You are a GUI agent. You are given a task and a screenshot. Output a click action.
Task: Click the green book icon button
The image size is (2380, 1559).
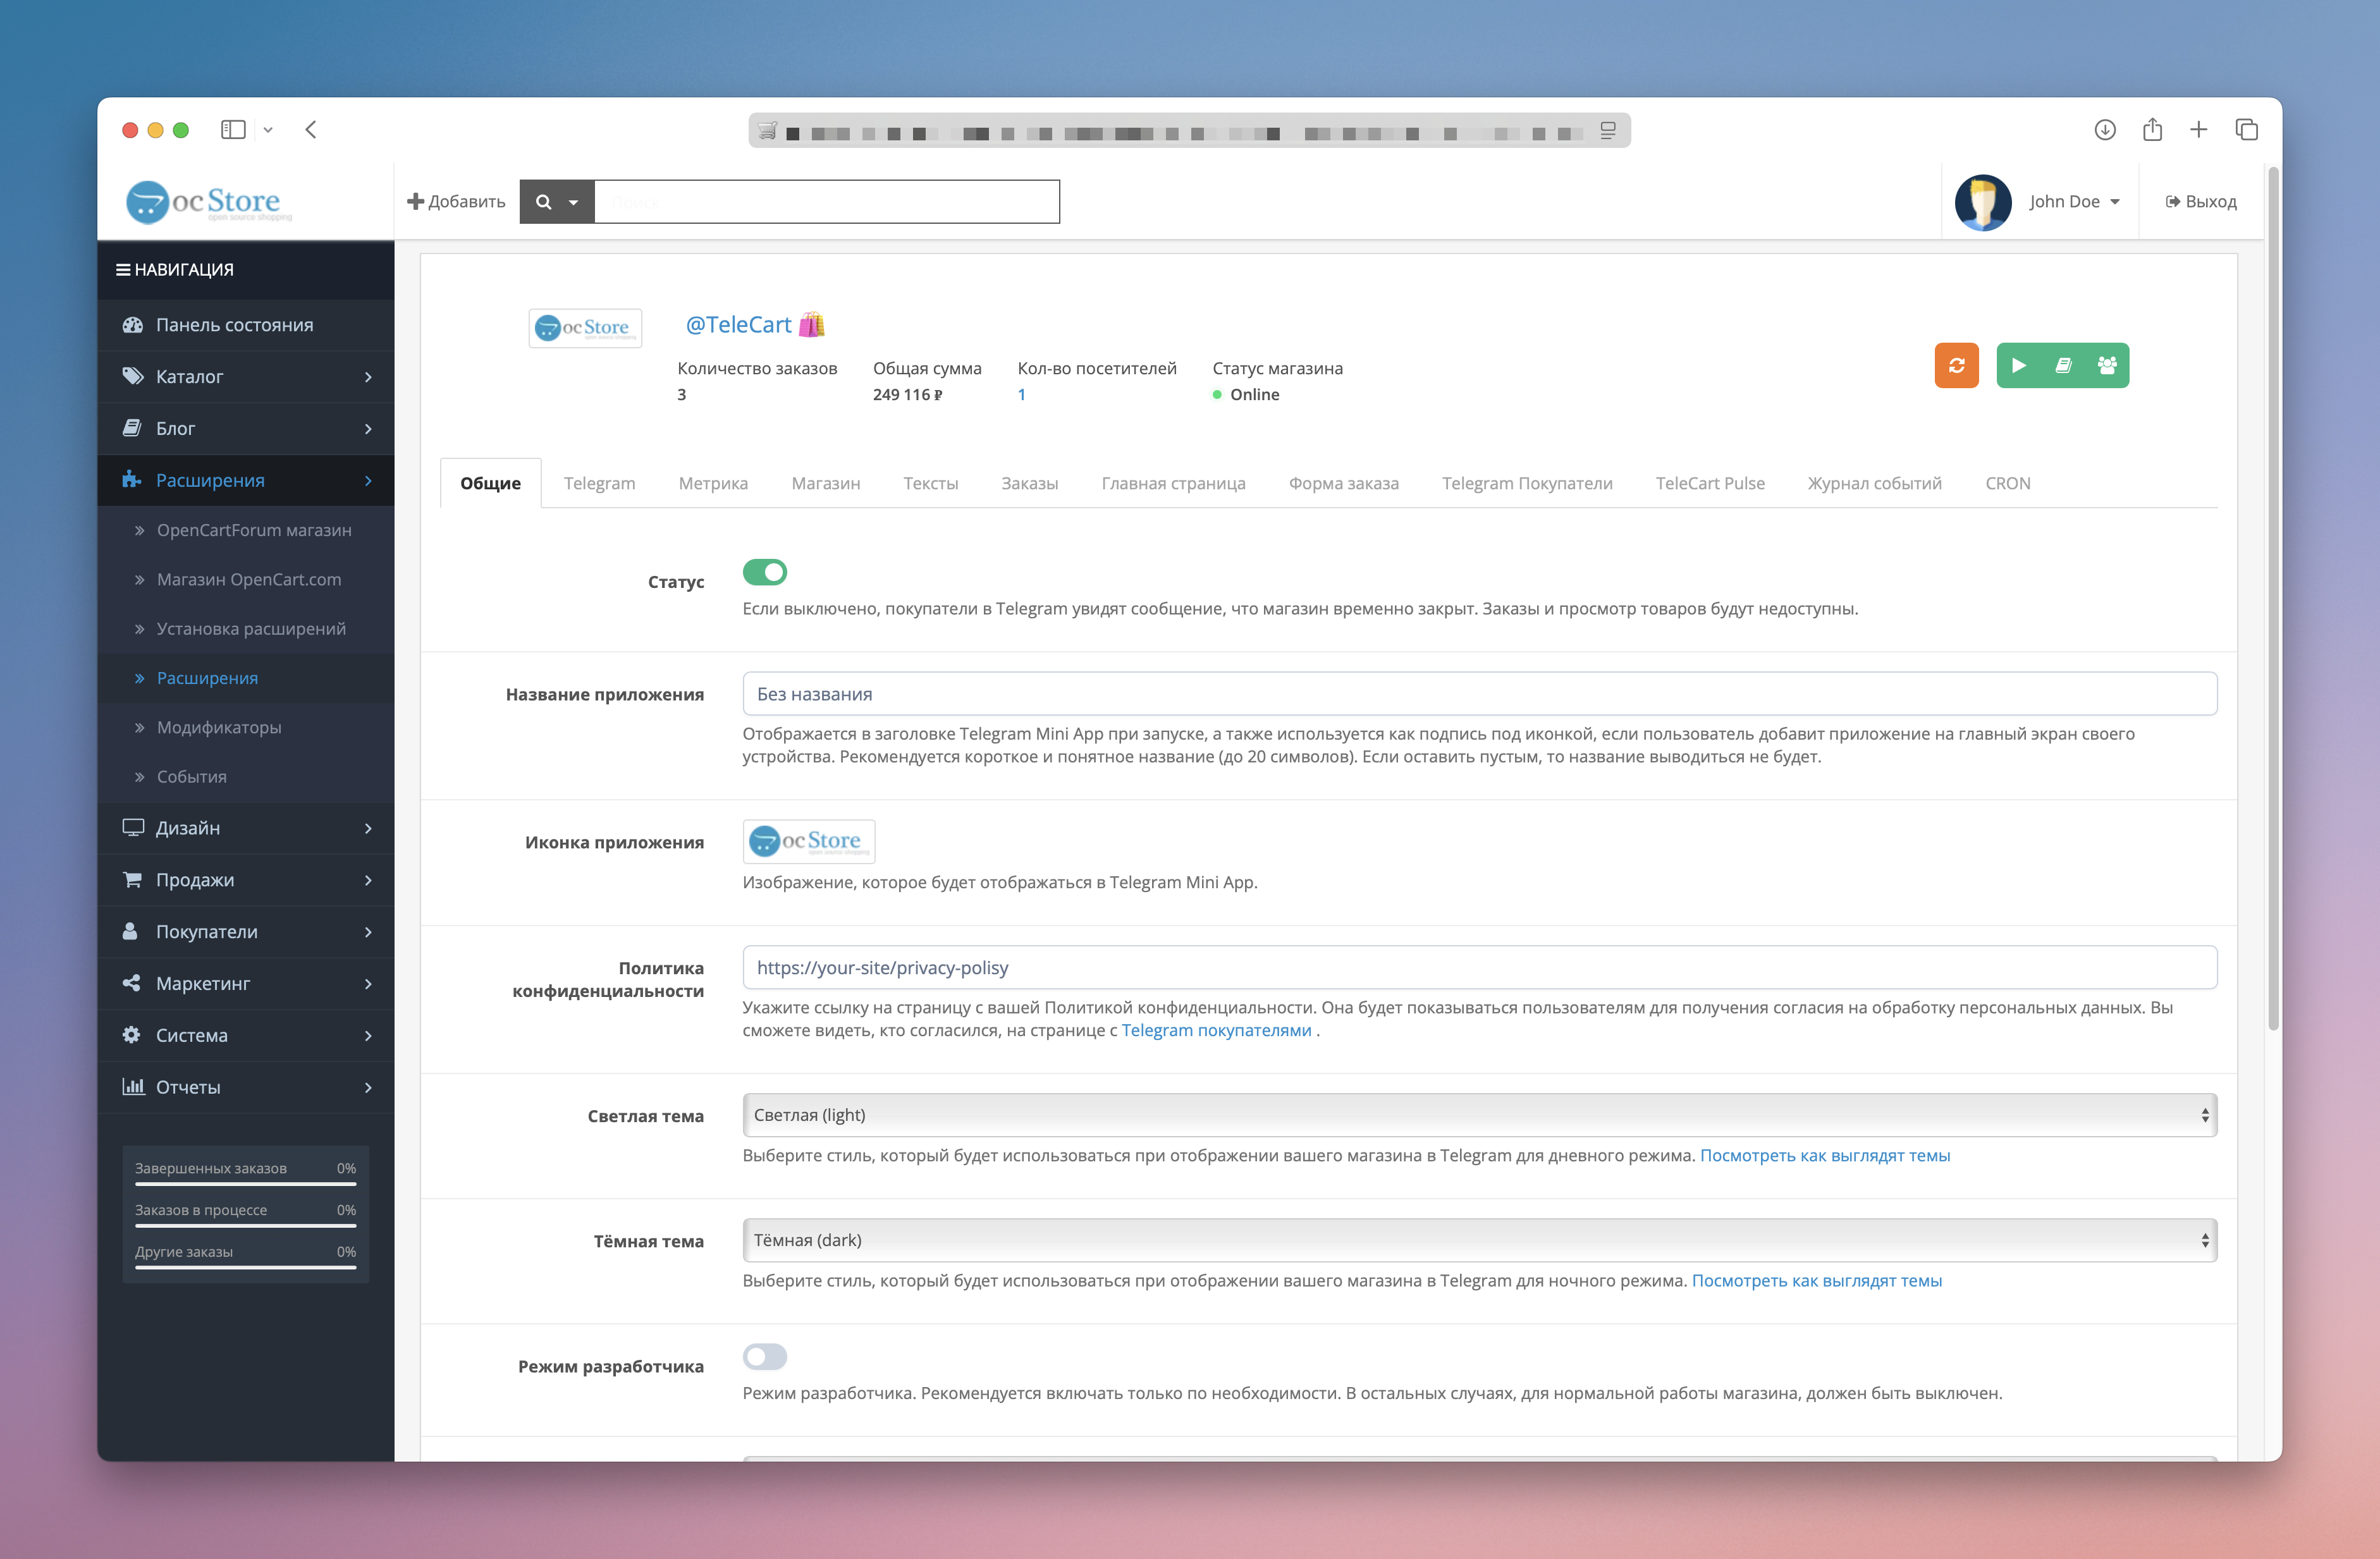2062,365
